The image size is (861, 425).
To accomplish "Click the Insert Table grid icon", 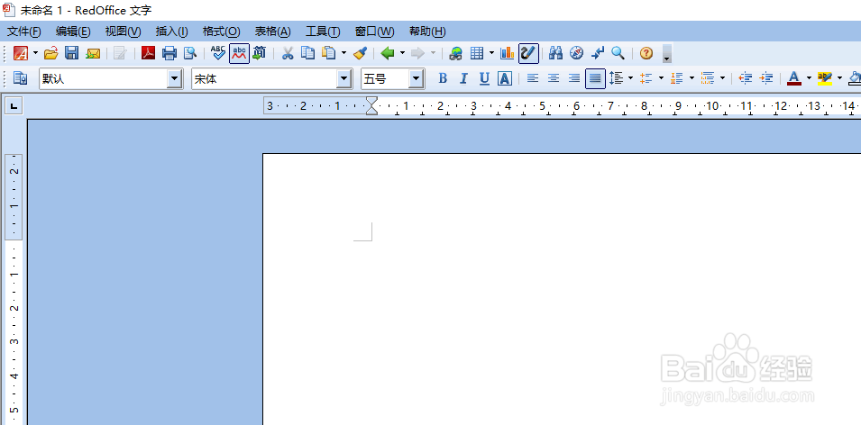I will click(477, 53).
